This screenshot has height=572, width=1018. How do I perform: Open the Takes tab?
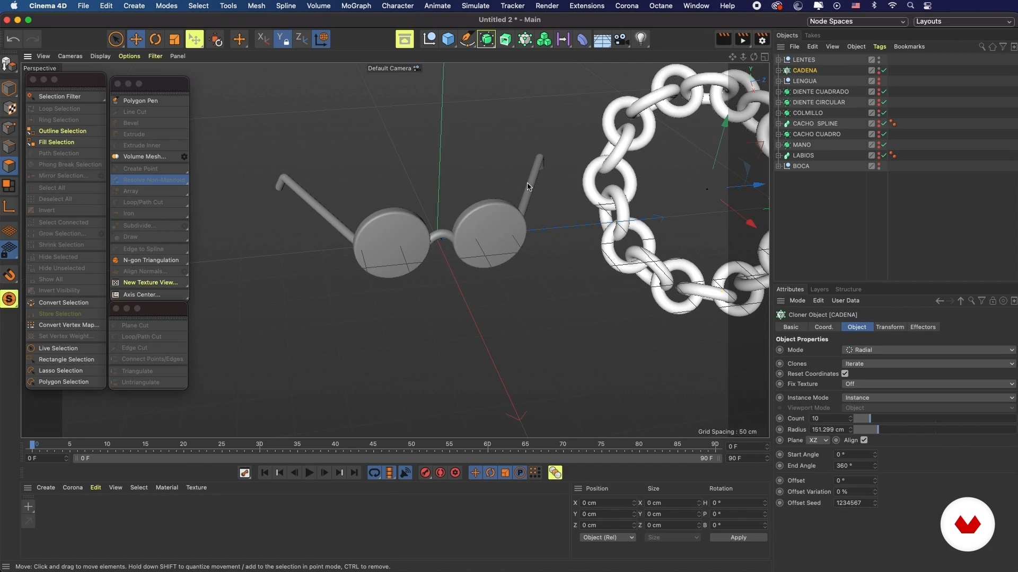812,35
